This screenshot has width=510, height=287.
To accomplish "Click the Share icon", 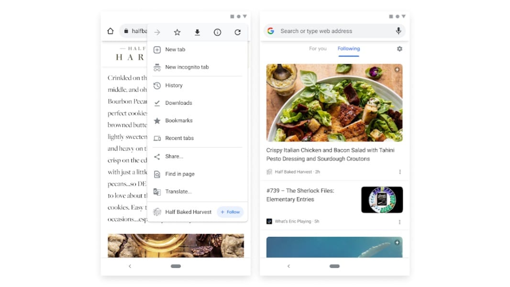I will tap(157, 157).
